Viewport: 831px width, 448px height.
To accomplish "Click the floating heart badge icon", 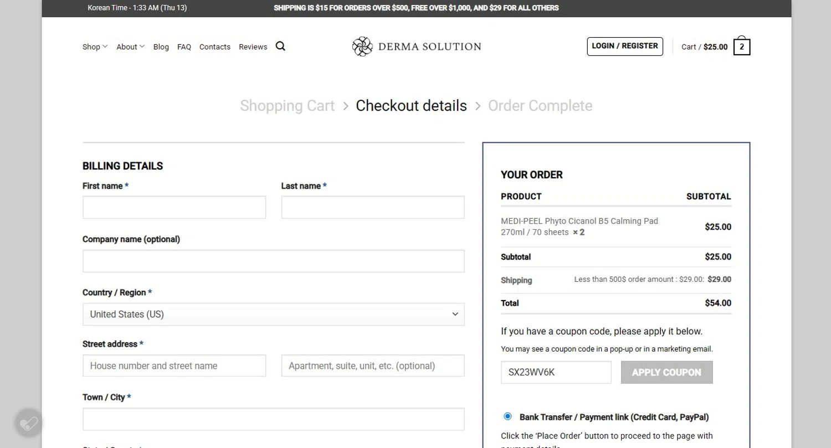I will (28, 424).
